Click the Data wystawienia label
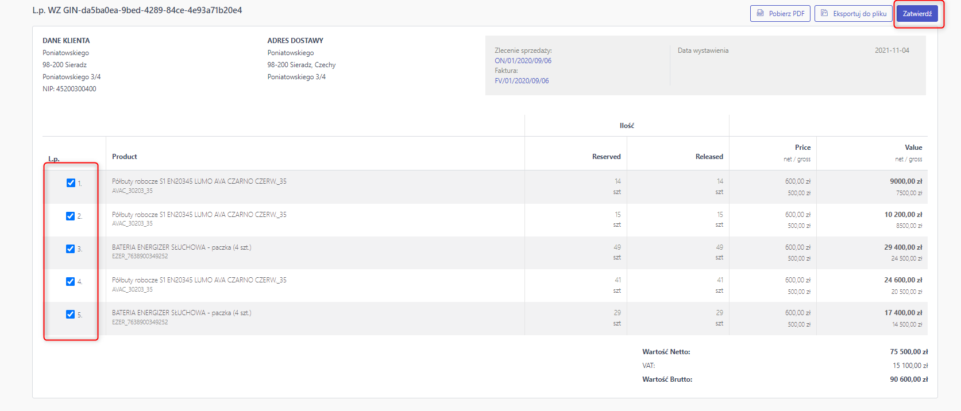 coord(703,51)
